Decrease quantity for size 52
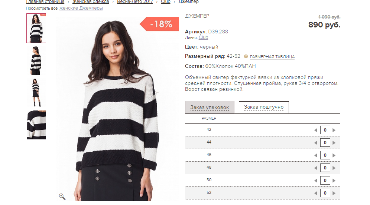 [316, 193]
